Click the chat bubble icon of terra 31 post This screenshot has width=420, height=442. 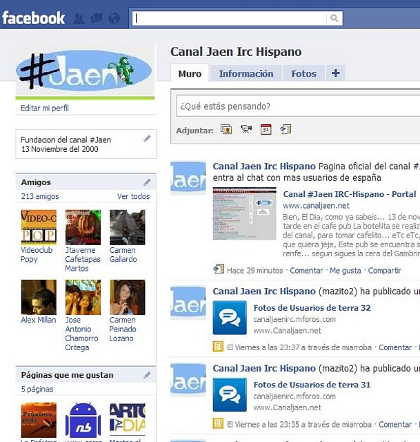click(230, 394)
